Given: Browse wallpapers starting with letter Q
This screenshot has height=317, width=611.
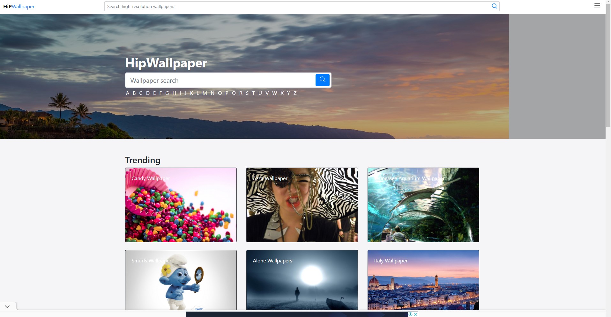Looking at the screenshot, I should pos(234,93).
